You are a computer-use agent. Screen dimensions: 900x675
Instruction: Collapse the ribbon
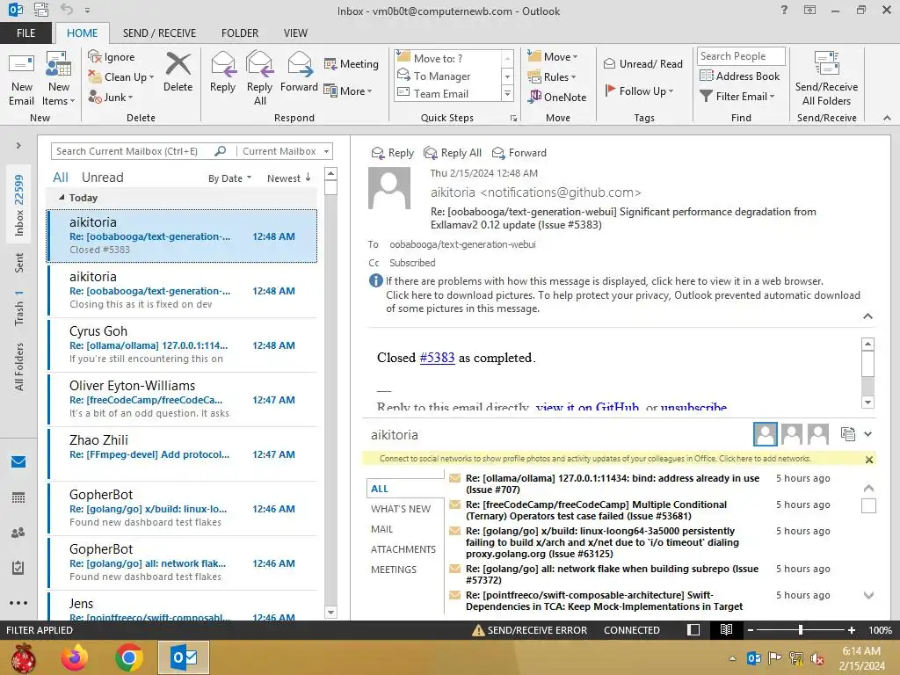(888, 118)
